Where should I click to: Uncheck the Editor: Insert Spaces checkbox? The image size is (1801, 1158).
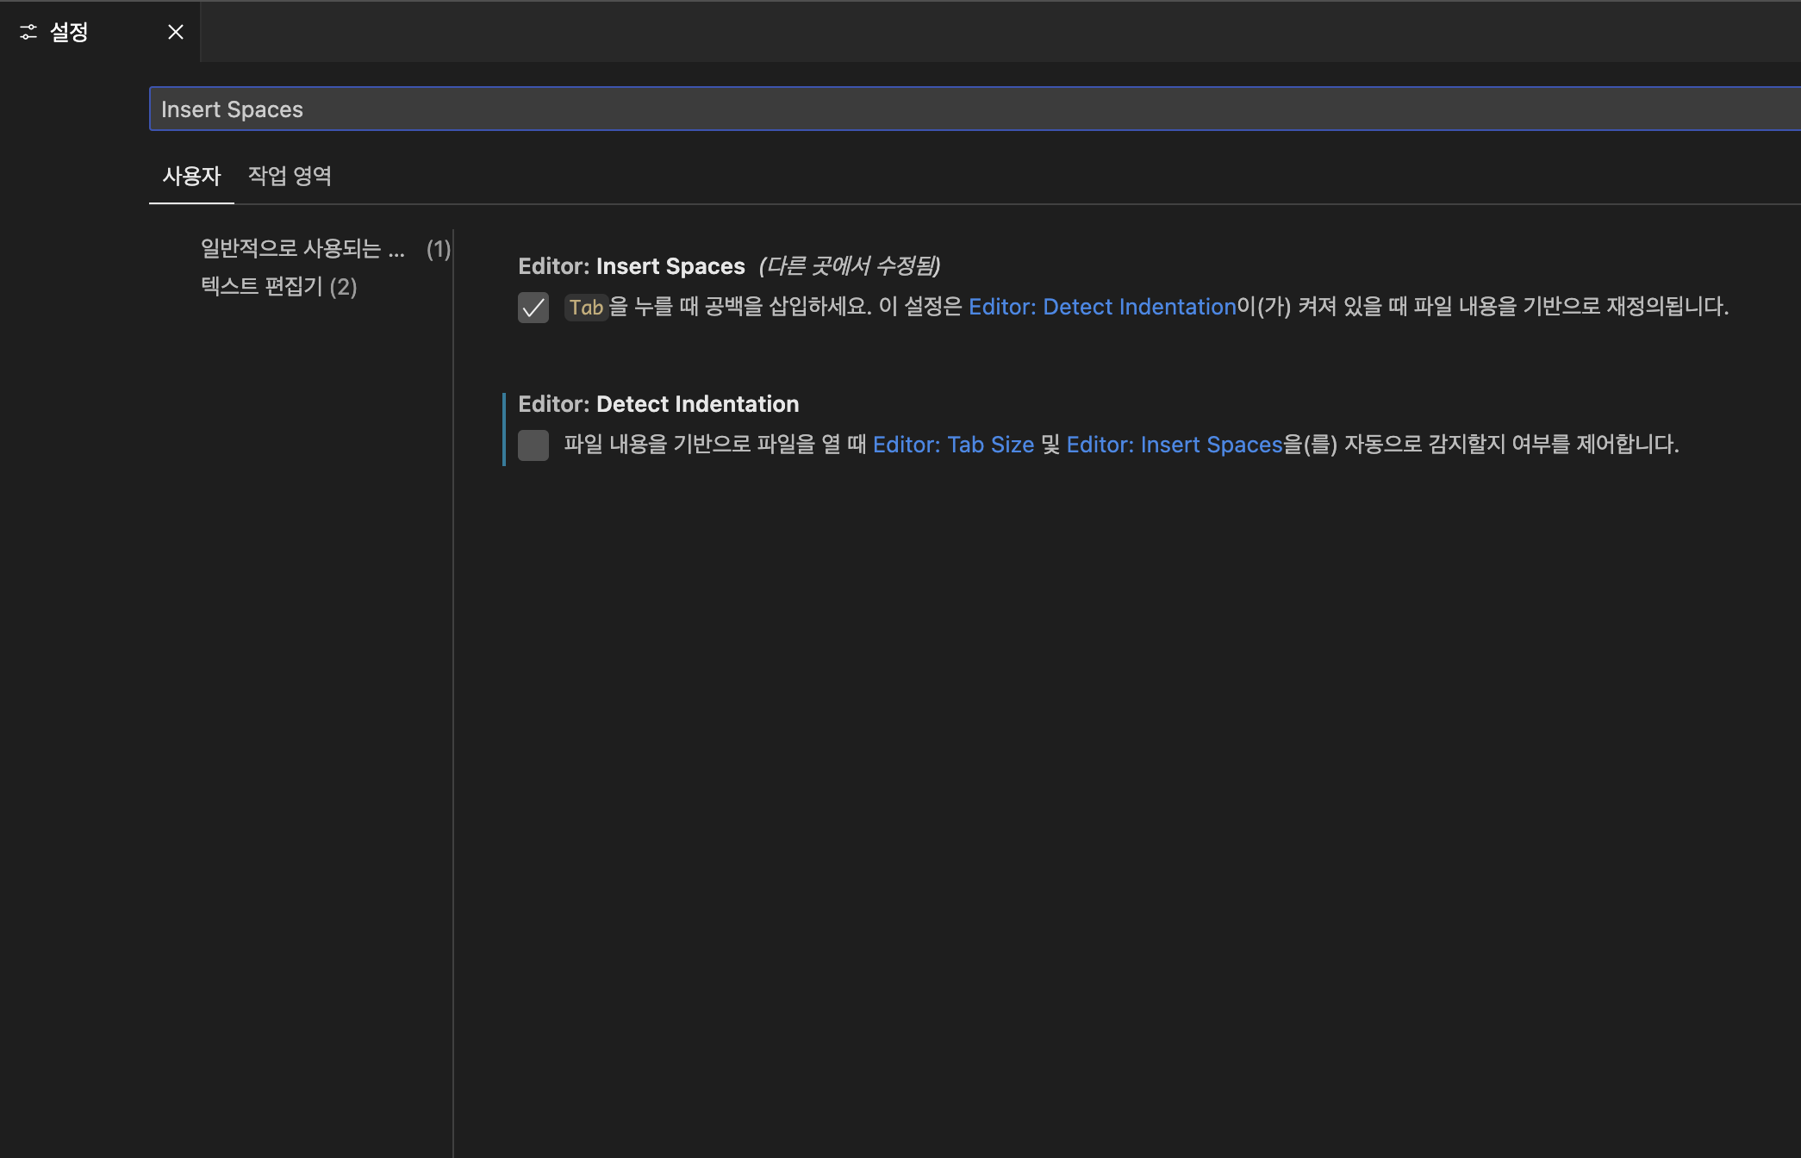(533, 308)
